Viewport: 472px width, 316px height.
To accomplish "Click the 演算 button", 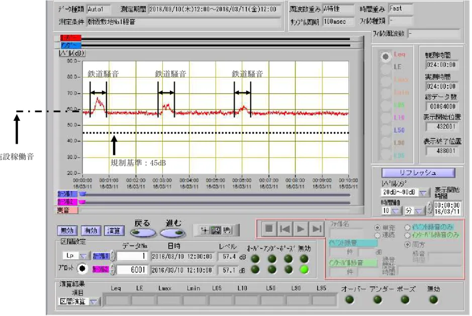I will tap(114, 231).
